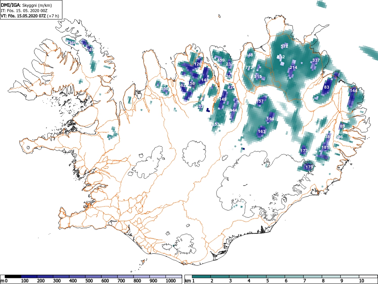
Task: Click the 344 visibility value on the map
Action: pyautogui.click(x=233, y=110)
